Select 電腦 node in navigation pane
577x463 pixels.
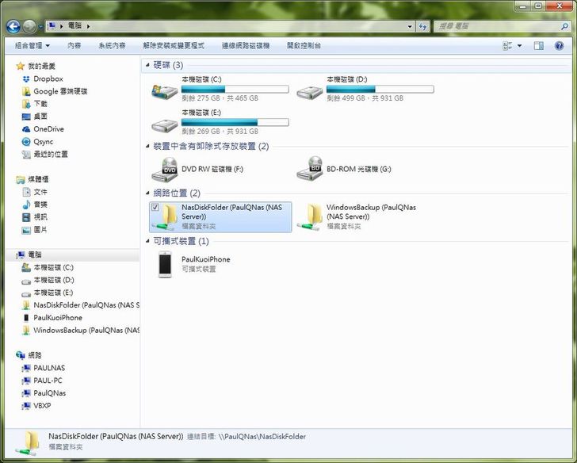[x=35, y=254]
